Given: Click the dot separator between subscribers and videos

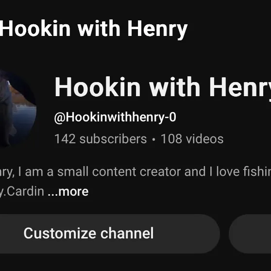Looking at the screenshot, I should [153, 139].
